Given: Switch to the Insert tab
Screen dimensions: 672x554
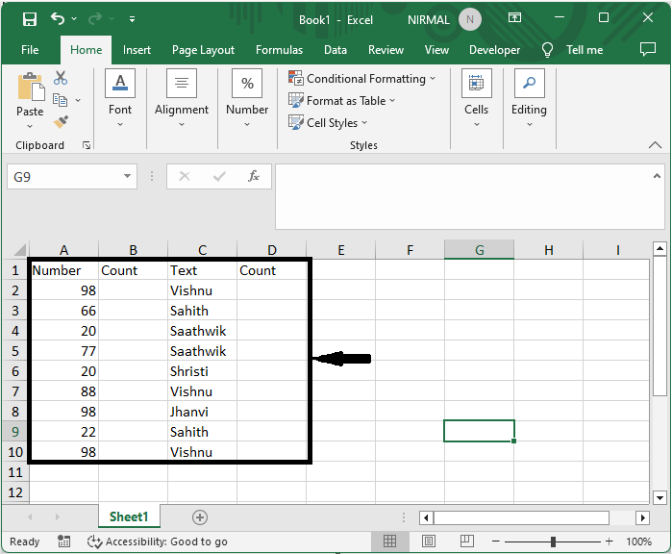Looking at the screenshot, I should (137, 50).
